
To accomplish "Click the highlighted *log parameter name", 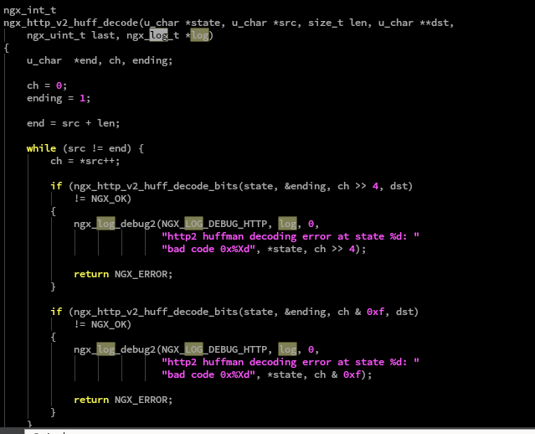I will pyautogui.click(x=199, y=35).
